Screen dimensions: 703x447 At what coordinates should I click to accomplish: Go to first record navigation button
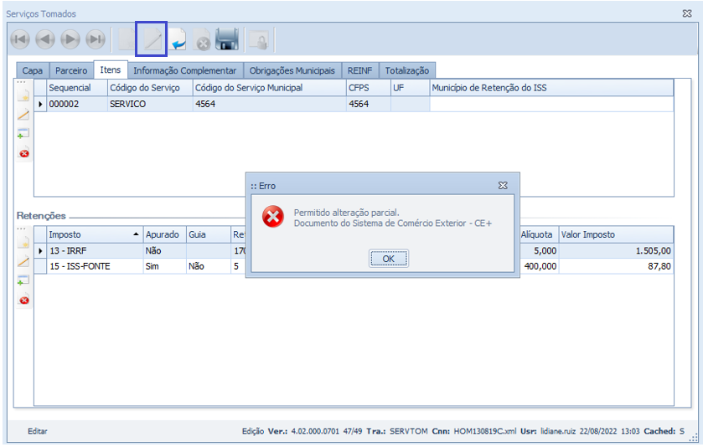click(x=20, y=39)
